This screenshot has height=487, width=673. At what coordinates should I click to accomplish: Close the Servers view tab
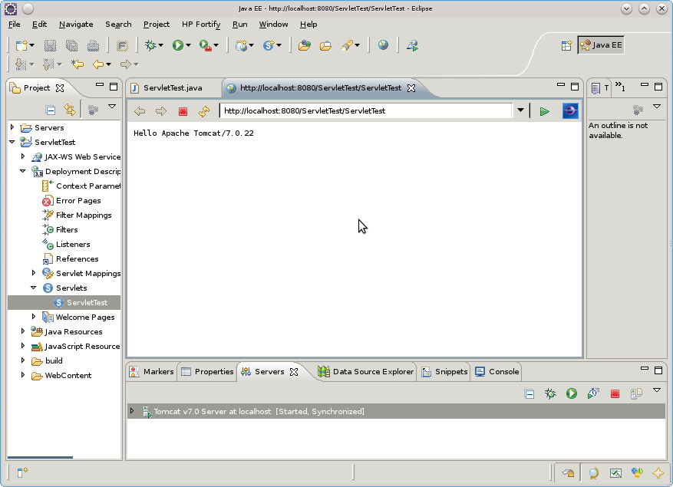294,372
